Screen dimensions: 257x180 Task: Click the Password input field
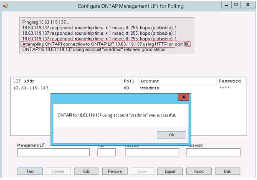pyautogui.click(x=213, y=152)
